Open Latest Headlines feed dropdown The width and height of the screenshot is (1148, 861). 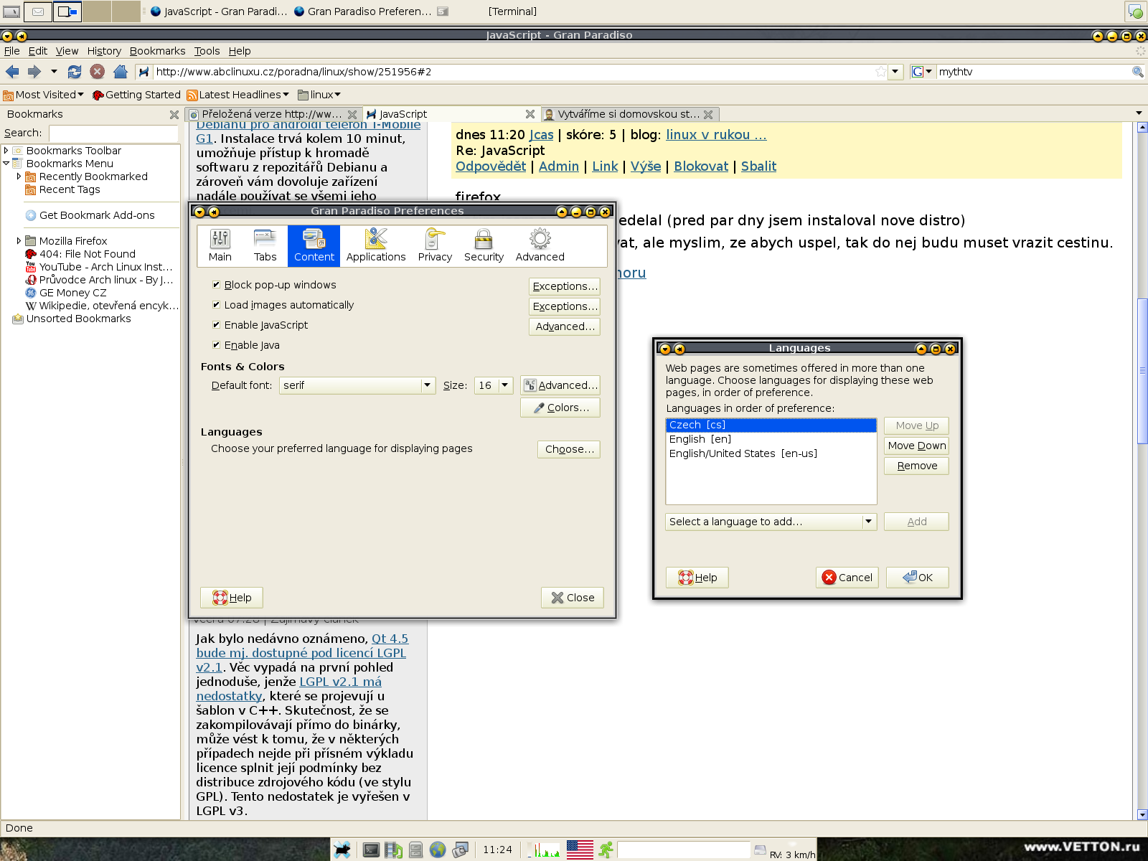[x=237, y=95]
